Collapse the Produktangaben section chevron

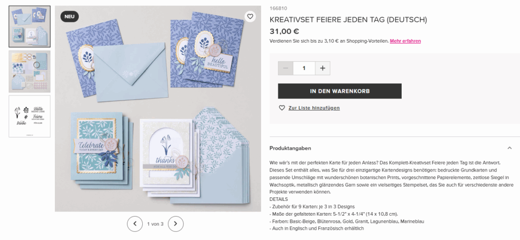(509, 148)
